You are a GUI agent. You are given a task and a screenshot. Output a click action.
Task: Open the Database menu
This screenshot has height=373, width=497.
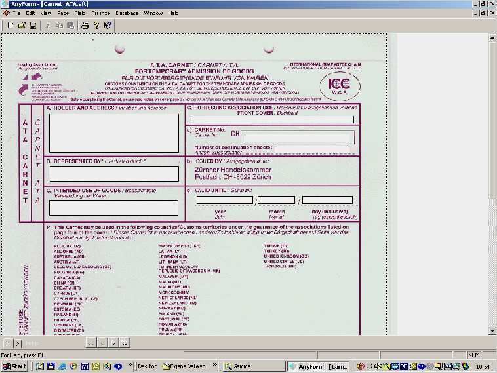click(127, 13)
